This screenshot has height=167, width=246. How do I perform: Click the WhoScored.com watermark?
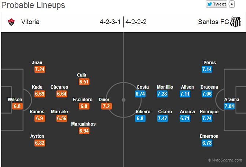click(225, 160)
